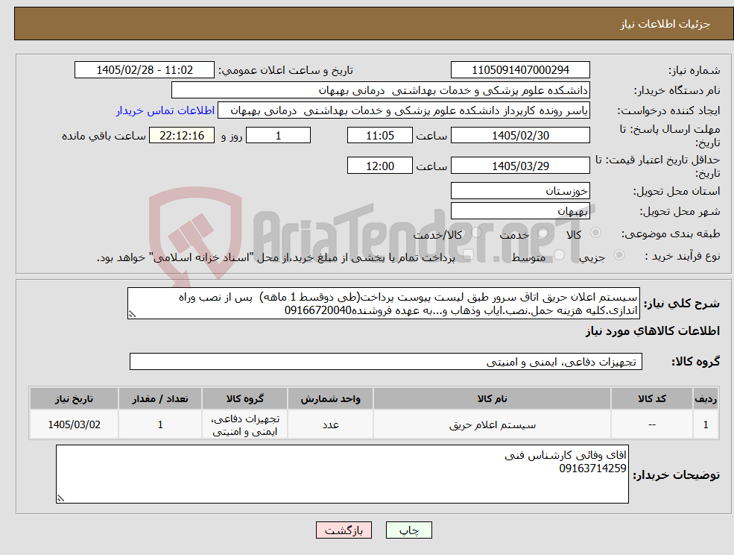Click the تعداد / مقدار column header
Viewport: 734px width, 555px height.
pos(160,398)
